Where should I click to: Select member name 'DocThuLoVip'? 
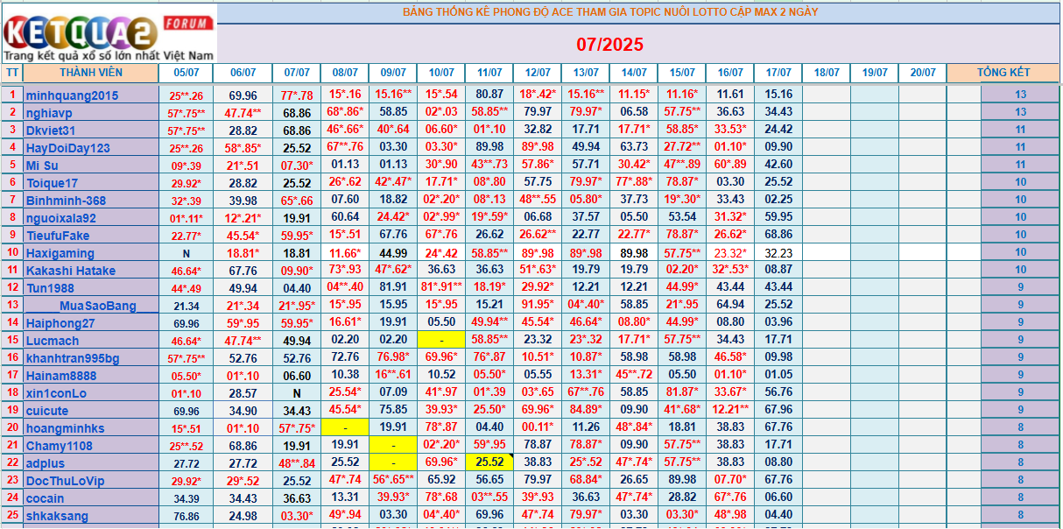click(x=66, y=481)
